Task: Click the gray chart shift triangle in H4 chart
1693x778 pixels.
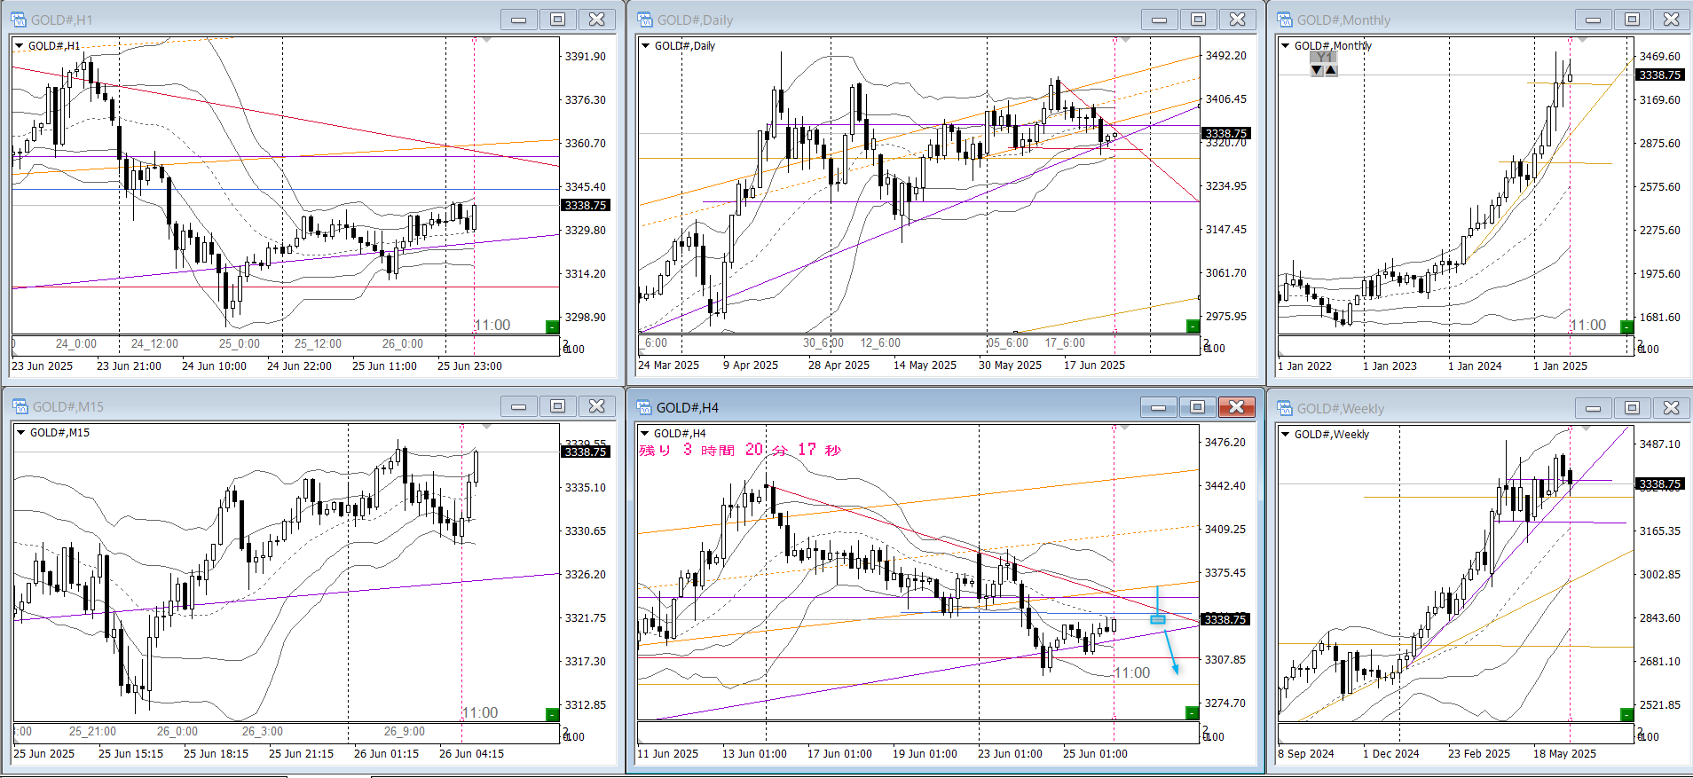Action: point(1126,428)
